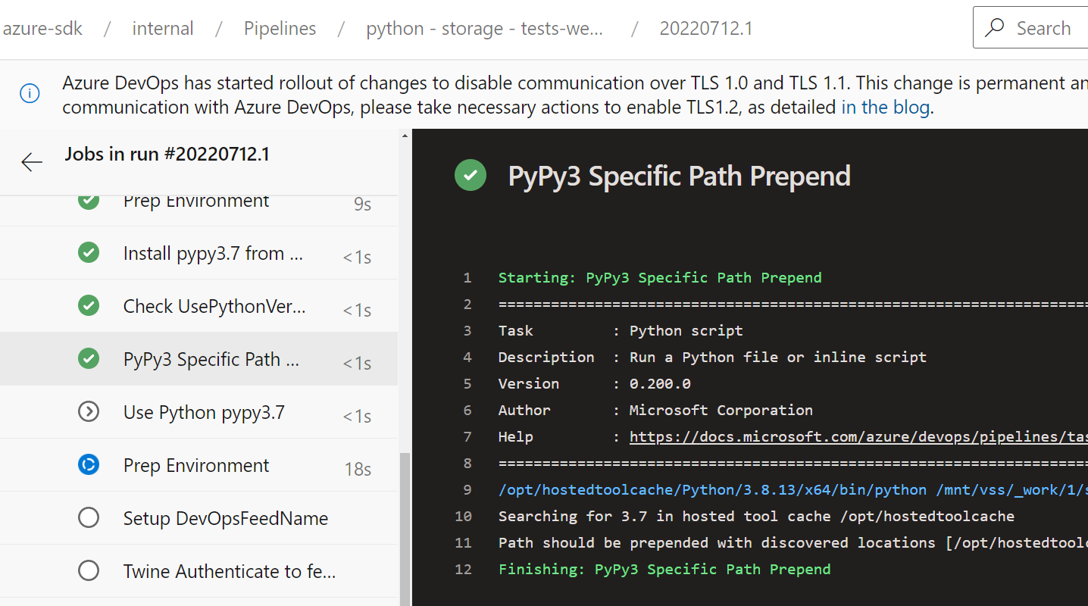
Task: Click pending circle icon for Twine Authenticate
Action: (89, 570)
